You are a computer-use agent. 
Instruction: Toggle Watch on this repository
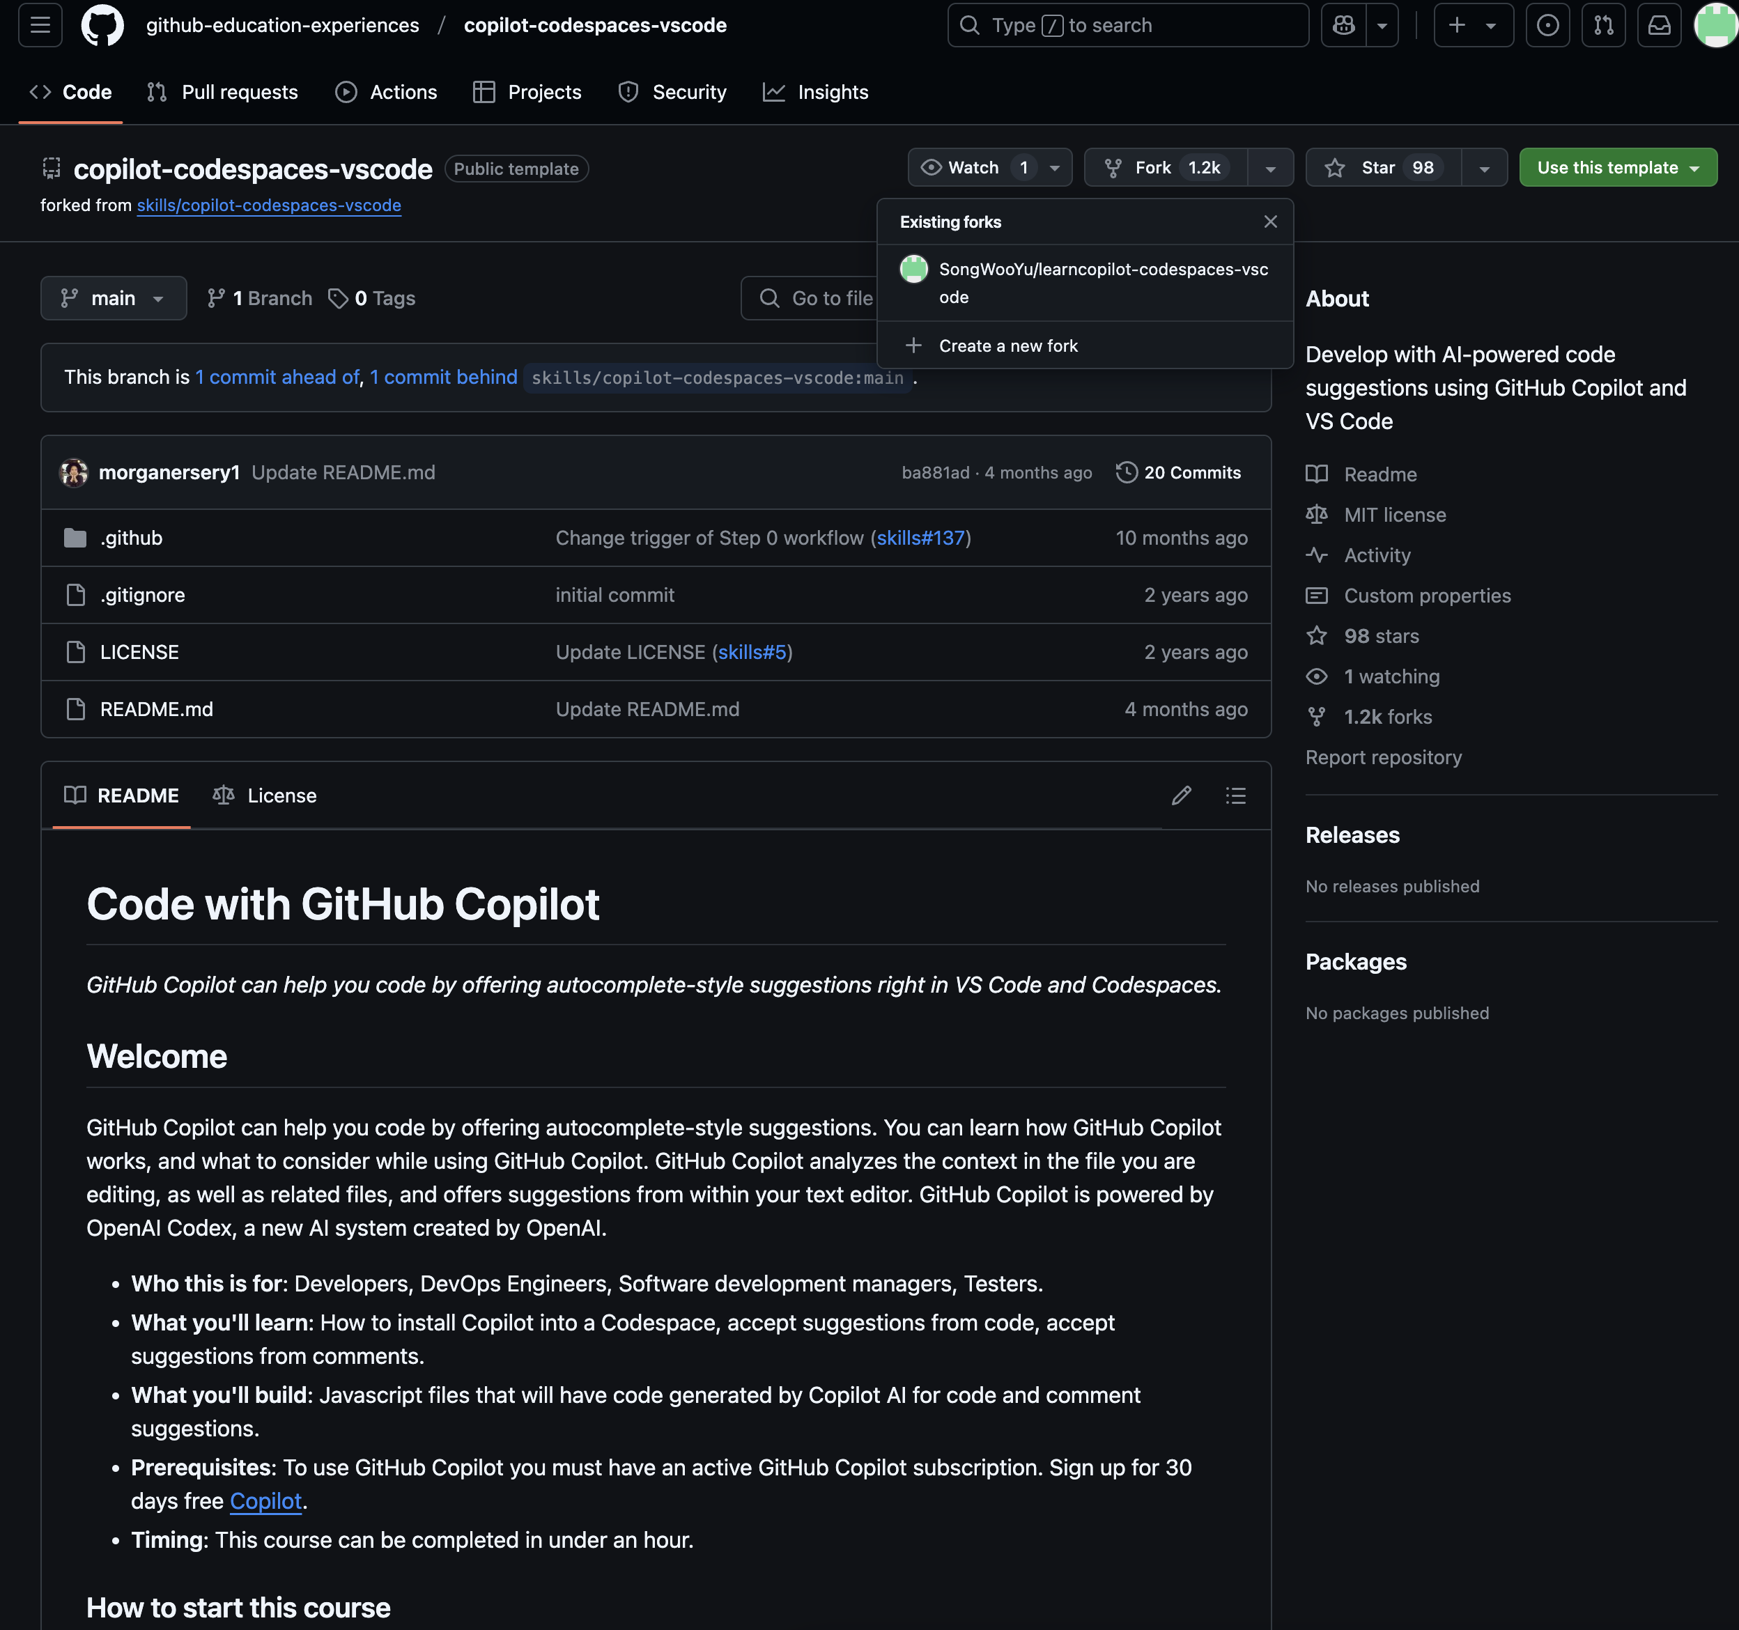[972, 168]
